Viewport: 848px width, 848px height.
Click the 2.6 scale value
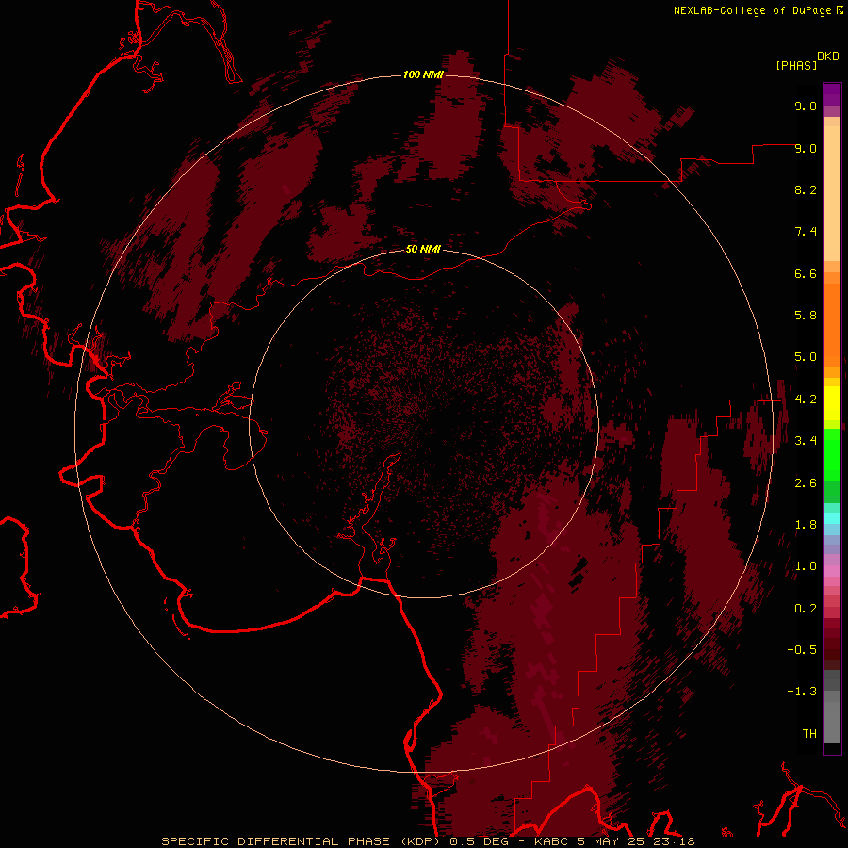pyautogui.click(x=806, y=483)
